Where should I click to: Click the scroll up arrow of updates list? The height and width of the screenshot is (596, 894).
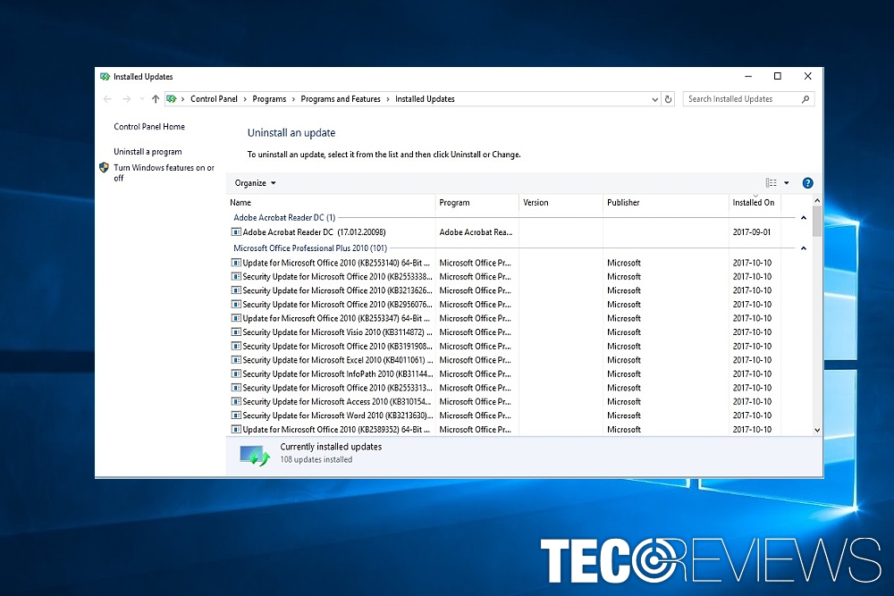pyautogui.click(x=817, y=200)
